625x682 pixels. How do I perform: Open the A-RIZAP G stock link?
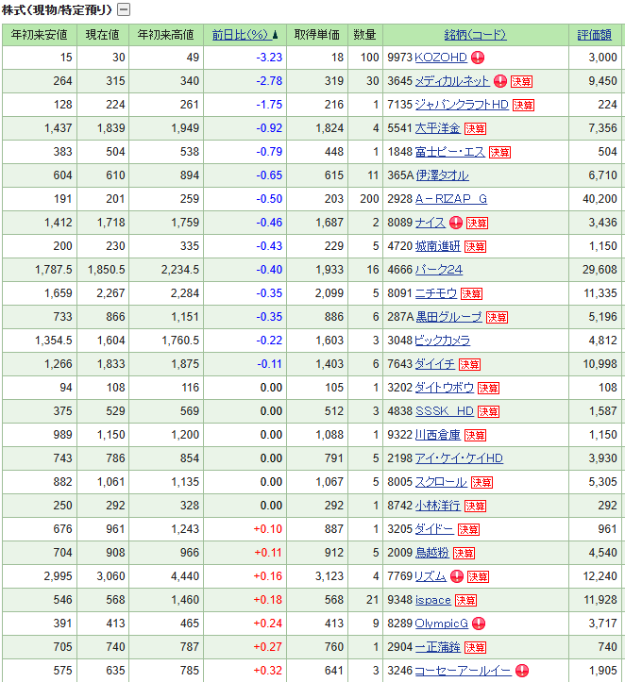tap(451, 199)
